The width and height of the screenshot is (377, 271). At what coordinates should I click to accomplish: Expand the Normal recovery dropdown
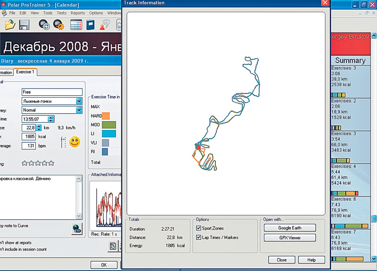pos(79,110)
